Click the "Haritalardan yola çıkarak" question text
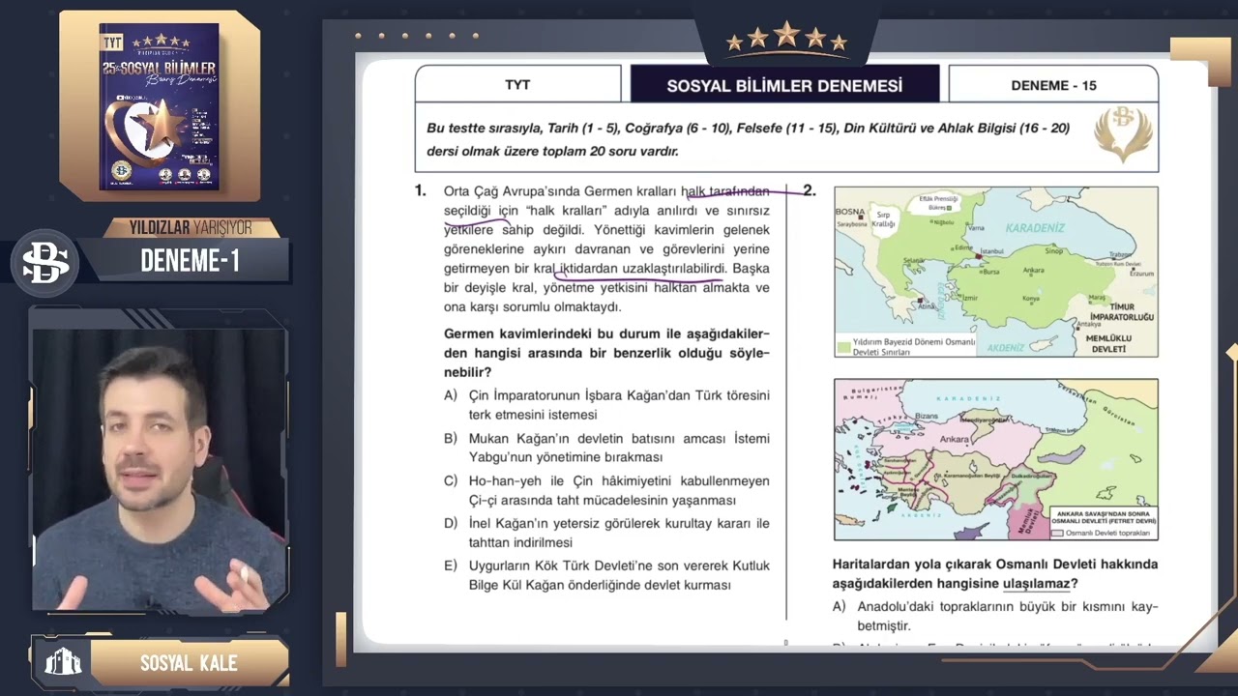1238x696 pixels. pyautogui.click(x=995, y=573)
